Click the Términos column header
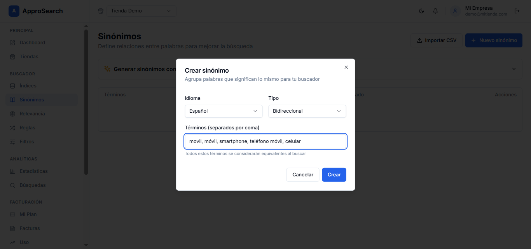The height and width of the screenshot is (249, 531). (x=115, y=95)
